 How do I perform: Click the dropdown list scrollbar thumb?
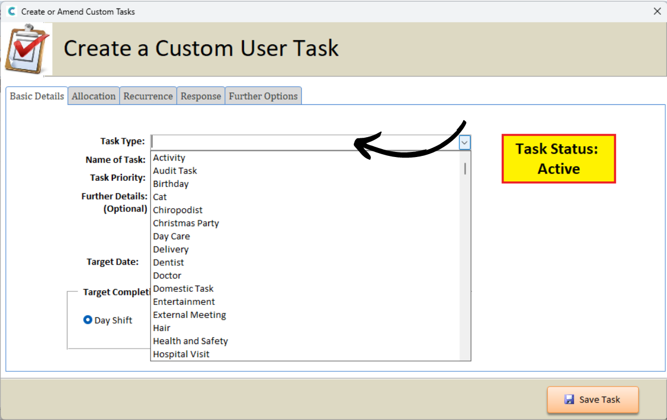click(x=465, y=168)
